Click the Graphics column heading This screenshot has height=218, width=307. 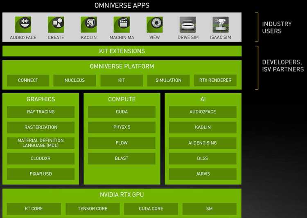click(x=41, y=99)
